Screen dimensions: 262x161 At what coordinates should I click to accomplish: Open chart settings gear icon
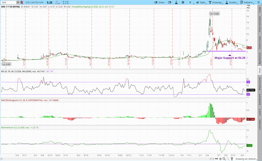tap(183, 3)
